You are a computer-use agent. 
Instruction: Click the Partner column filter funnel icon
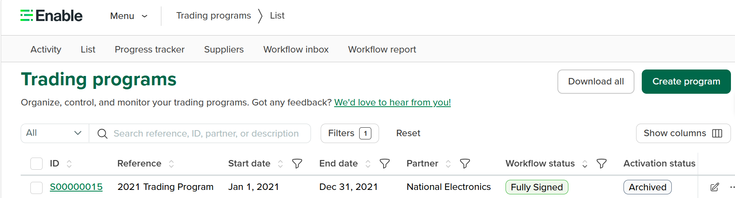465,164
